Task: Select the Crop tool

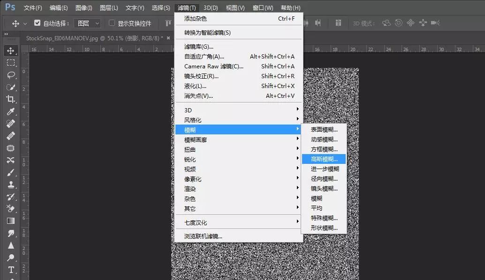Action: pos(11,99)
